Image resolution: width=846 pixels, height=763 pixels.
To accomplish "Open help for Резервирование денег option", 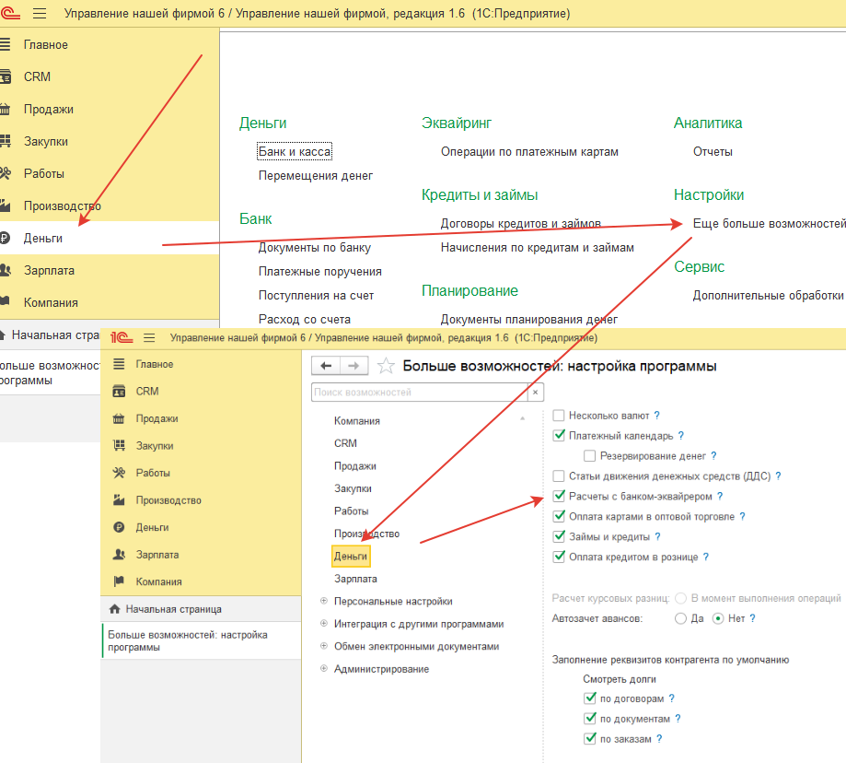I will point(713,456).
